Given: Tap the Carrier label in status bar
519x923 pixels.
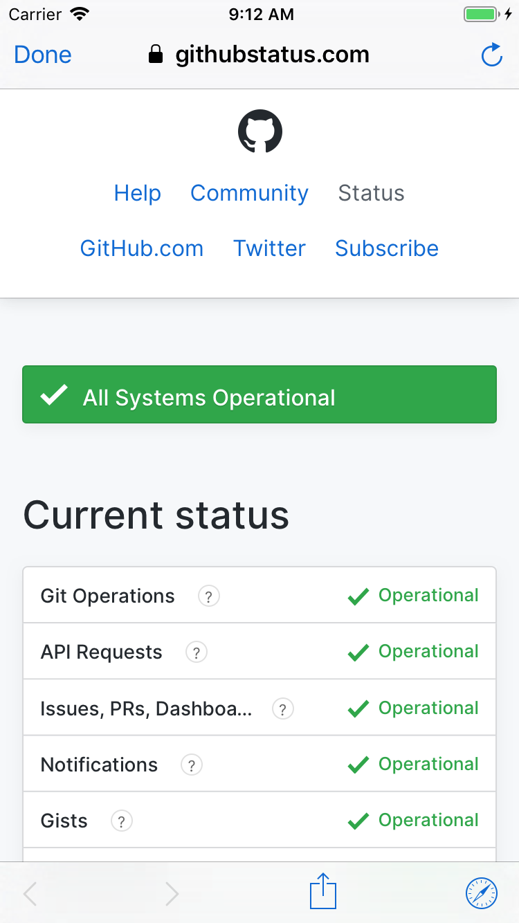Looking at the screenshot, I should (x=35, y=15).
